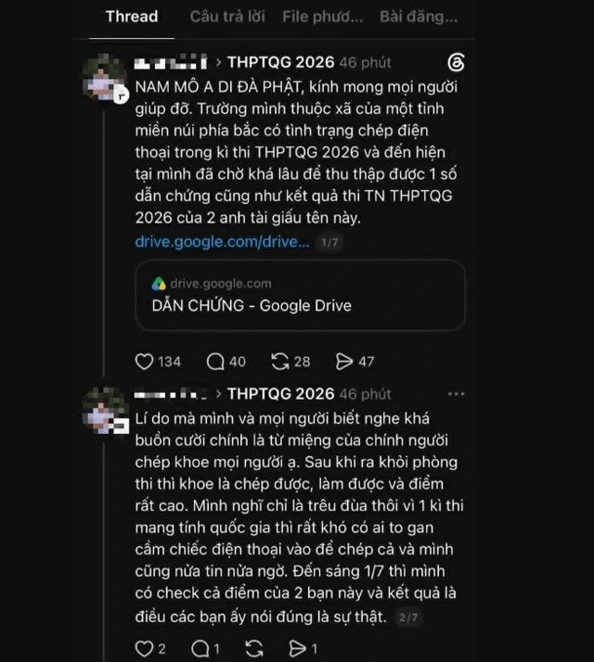The width and height of the screenshot is (594, 662).
Task: Select the Thread tab
Action: pyautogui.click(x=132, y=17)
